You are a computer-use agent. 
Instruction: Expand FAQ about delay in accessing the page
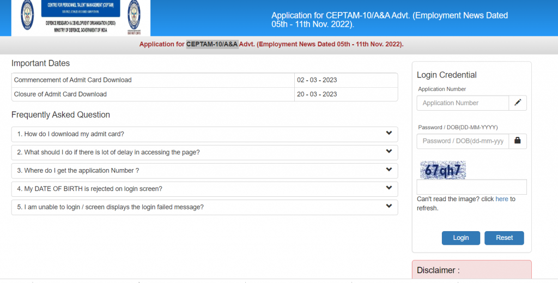pyautogui.click(x=205, y=152)
